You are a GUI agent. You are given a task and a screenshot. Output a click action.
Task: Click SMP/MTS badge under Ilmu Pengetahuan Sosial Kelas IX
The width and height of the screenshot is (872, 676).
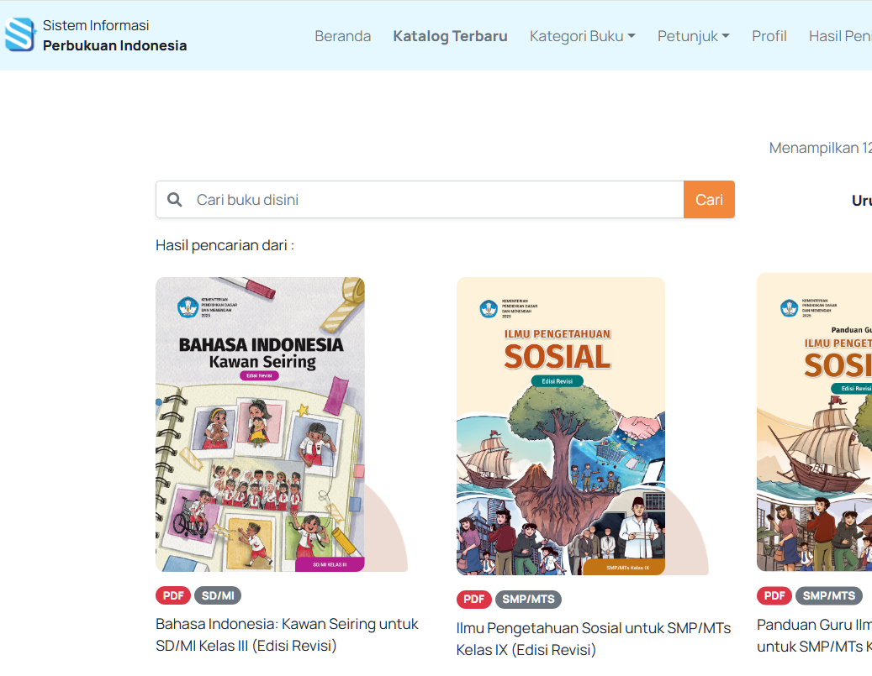(528, 600)
